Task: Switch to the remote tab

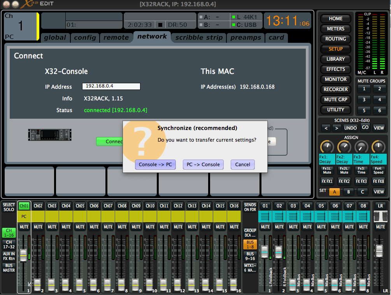Action: tap(116, 38)
